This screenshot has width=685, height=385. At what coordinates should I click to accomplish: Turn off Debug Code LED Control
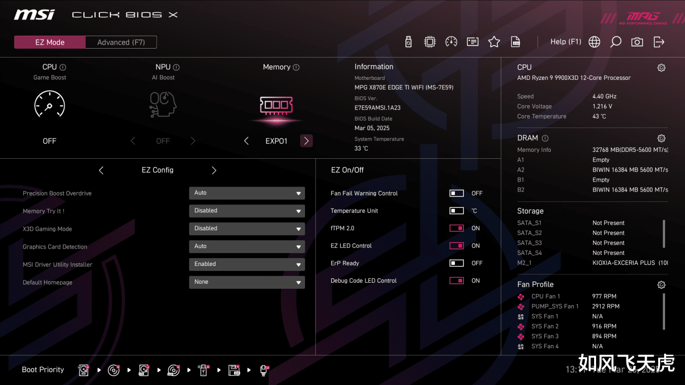point(457,281)
